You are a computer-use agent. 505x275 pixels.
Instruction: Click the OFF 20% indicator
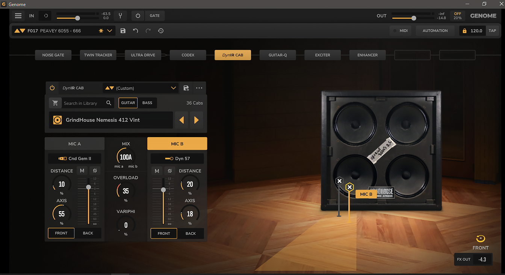457,16
